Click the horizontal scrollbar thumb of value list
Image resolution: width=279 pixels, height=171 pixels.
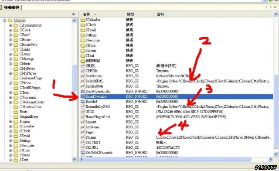click(x=168, y=159)
